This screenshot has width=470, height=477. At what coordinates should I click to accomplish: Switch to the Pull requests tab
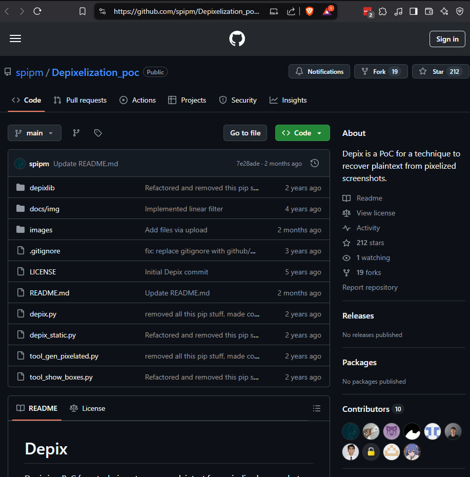pos(80,100)
